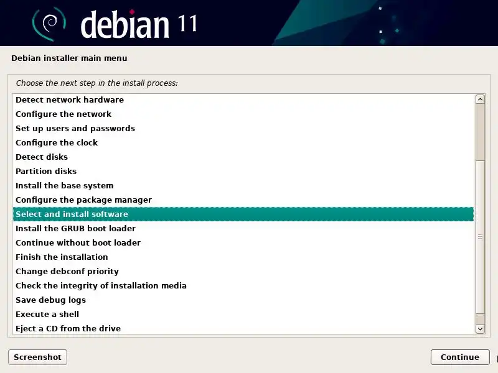Screen dimensions: 498x373
Task: Click the scrollbar up arrow
Action: [480, 99]
